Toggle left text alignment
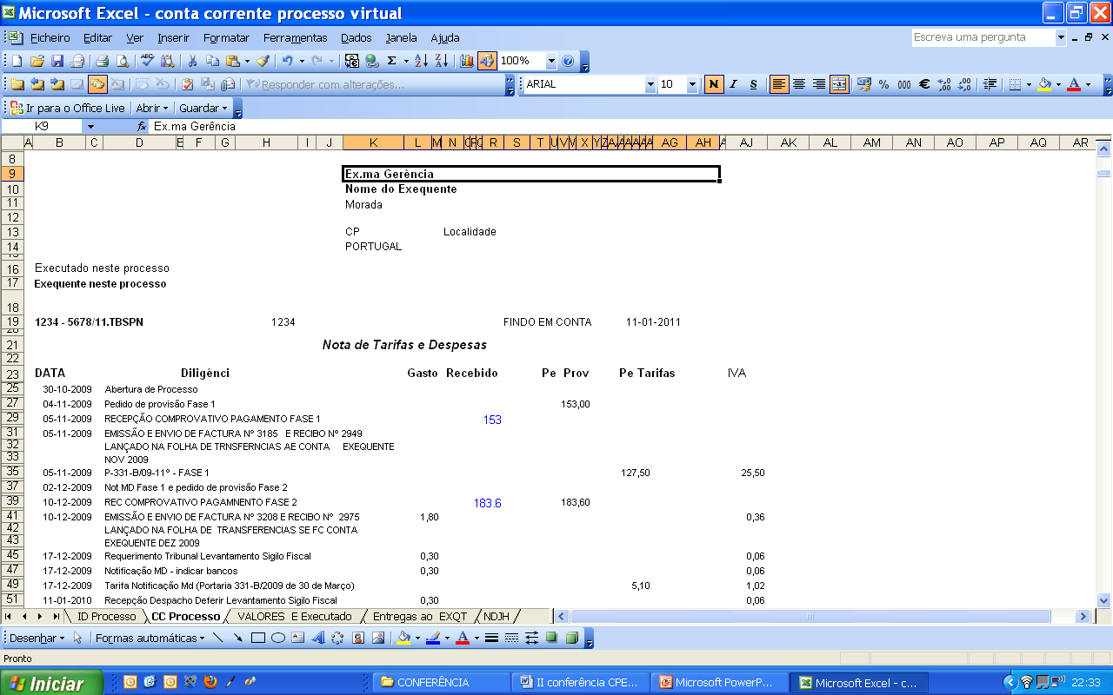 [x=779, y=84]
